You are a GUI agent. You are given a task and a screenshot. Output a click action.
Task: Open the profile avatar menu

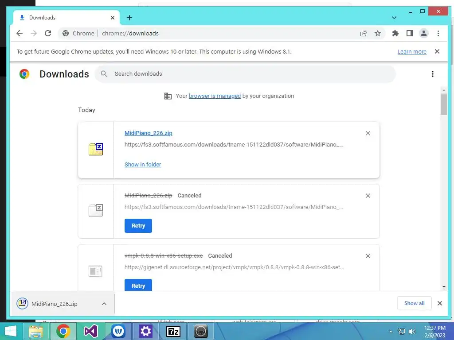pos(423,33)
